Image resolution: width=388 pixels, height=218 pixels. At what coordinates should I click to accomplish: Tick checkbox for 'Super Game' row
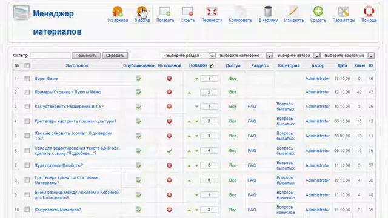27,78
